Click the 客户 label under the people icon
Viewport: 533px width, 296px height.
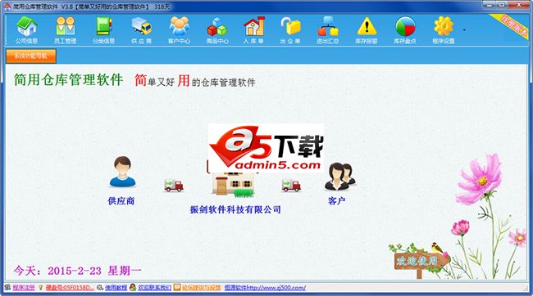coord(336,200)
